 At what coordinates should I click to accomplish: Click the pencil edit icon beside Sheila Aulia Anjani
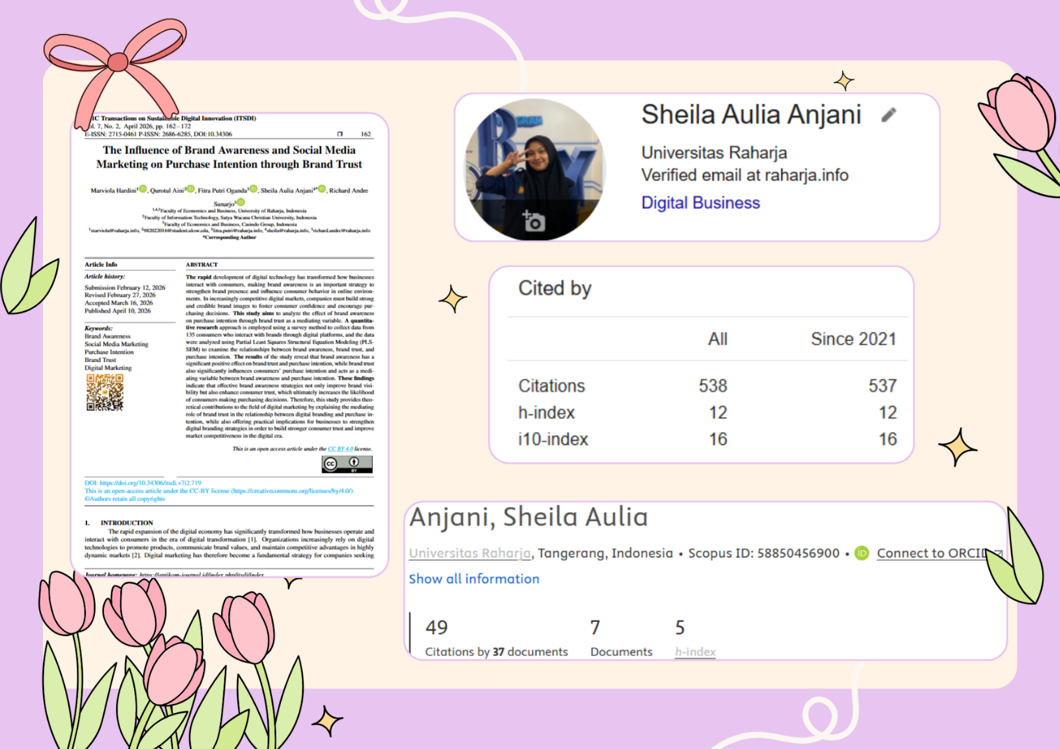coord(889,115)
